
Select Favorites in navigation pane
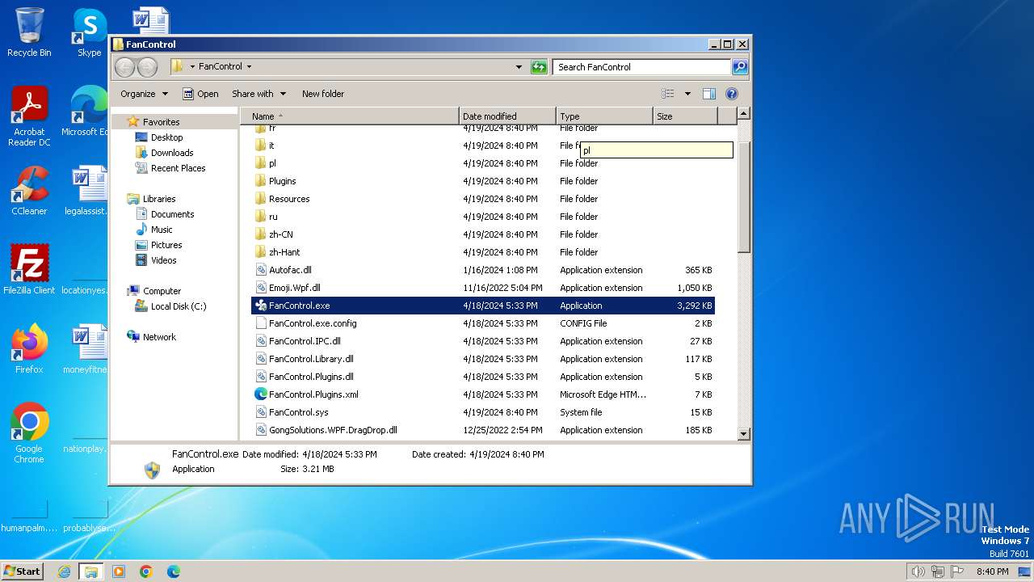tap(162, 122)
